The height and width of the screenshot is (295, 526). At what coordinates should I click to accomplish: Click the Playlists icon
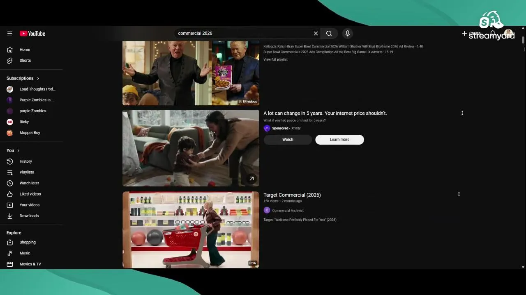[x=10, y=172]
